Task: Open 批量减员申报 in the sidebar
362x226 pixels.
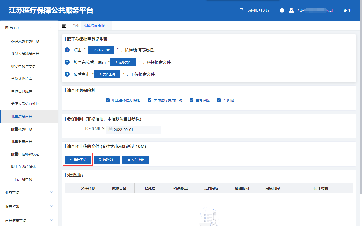Action: pyautogui.click(x=22, y=129)
